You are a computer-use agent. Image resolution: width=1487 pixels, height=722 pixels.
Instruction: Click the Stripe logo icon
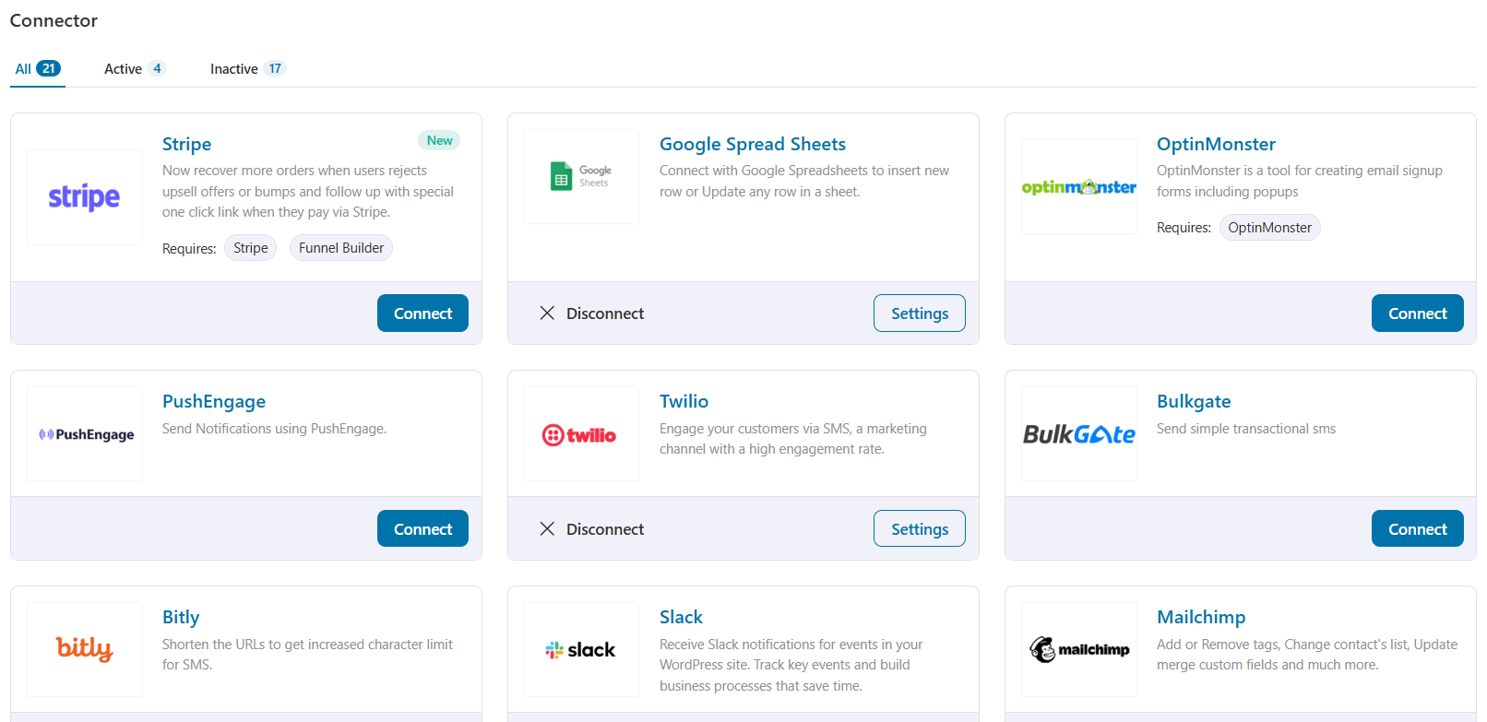point(84,197)
